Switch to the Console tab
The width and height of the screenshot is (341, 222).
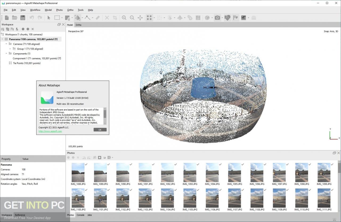tap(80, 215)
